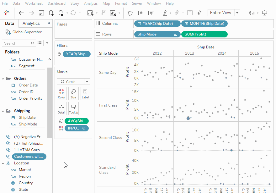Sort ascending using toolbar icon
The width and height of the screenshot is (276, 193).
coord(141,13)
